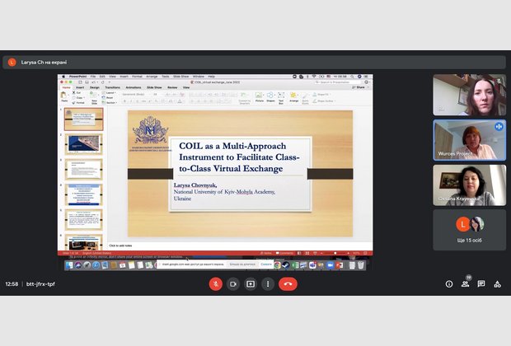Viewport: 511px width, 346px height.
Task: Click the stop sharing button on bar
Action: click(242, 264)
